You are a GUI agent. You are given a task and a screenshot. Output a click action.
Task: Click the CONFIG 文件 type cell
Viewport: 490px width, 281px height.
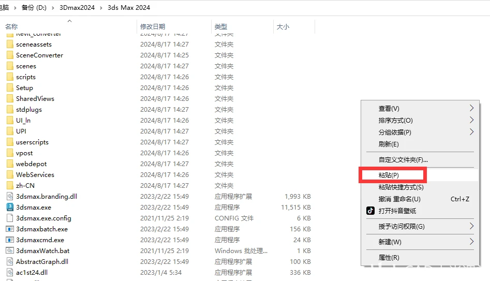tap(234, 218)
